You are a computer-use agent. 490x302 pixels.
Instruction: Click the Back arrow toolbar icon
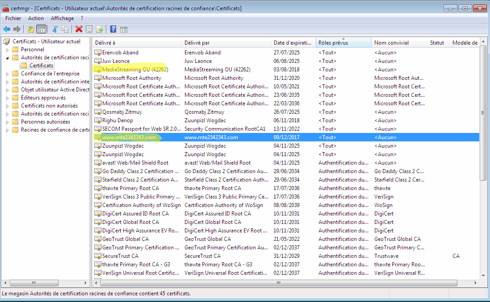coord(7,29)
